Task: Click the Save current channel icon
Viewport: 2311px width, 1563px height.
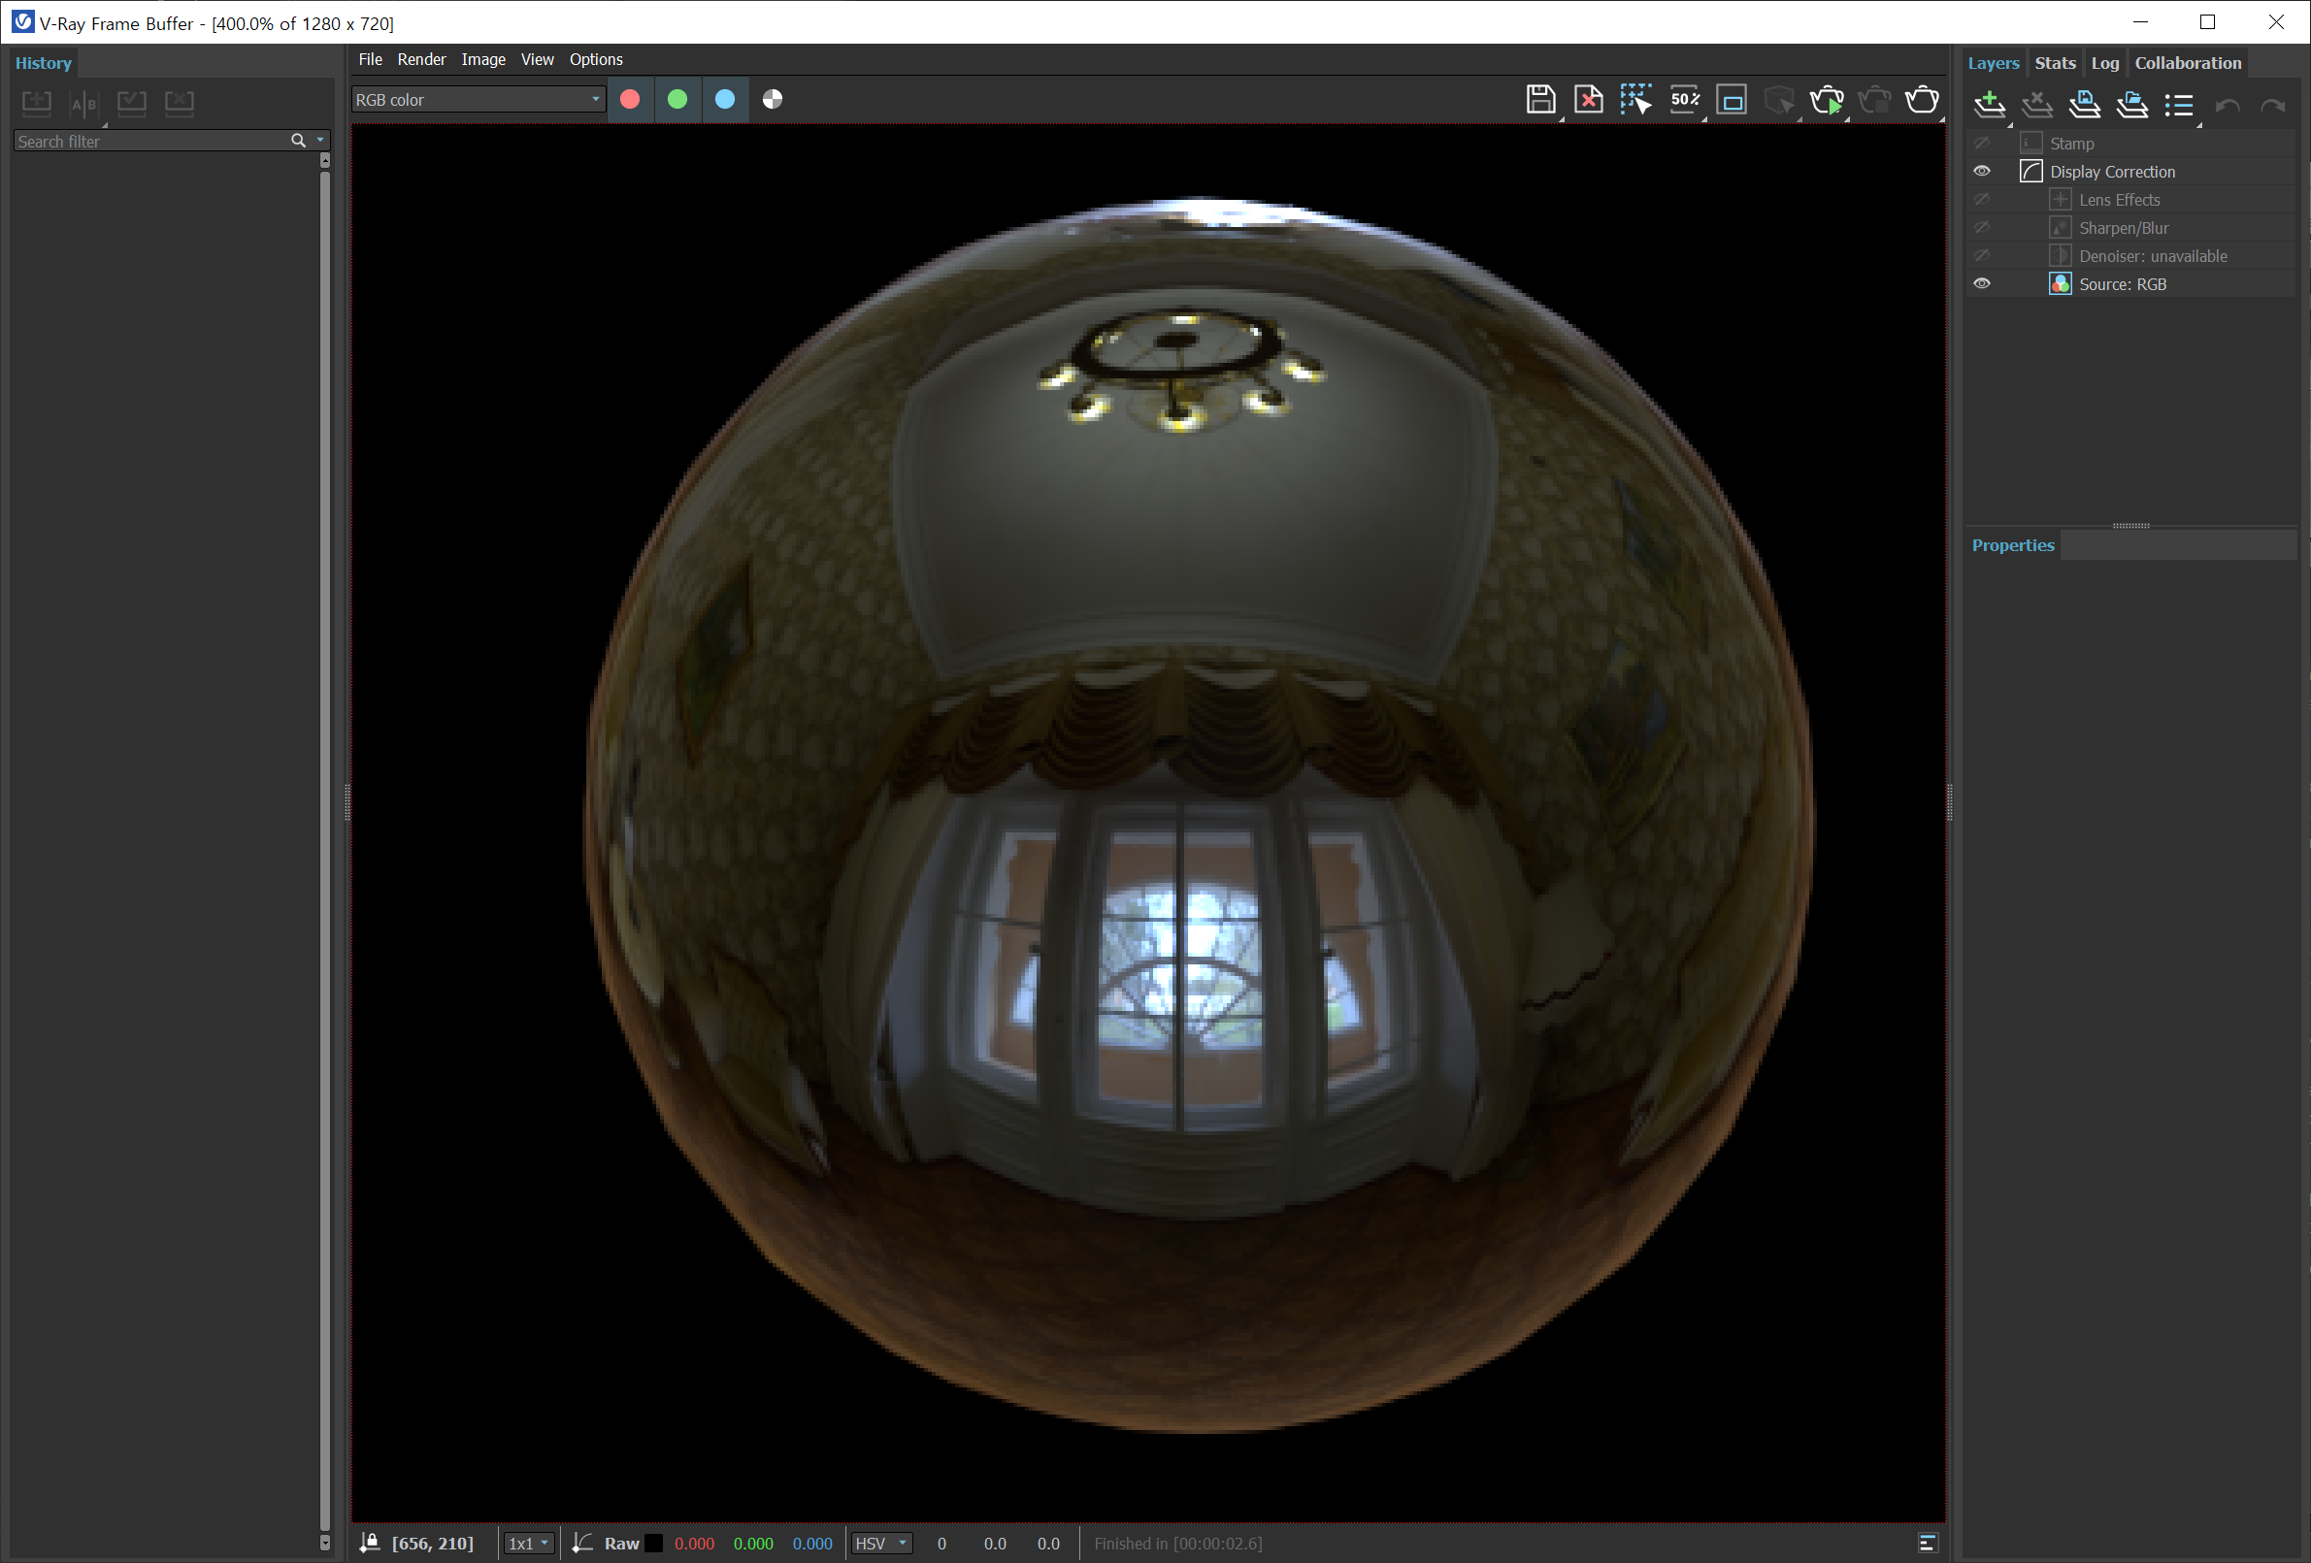Action: (1540, 99)
